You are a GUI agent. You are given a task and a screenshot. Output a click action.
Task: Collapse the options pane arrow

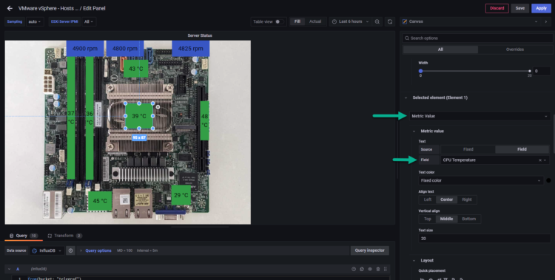coord(546,21)
